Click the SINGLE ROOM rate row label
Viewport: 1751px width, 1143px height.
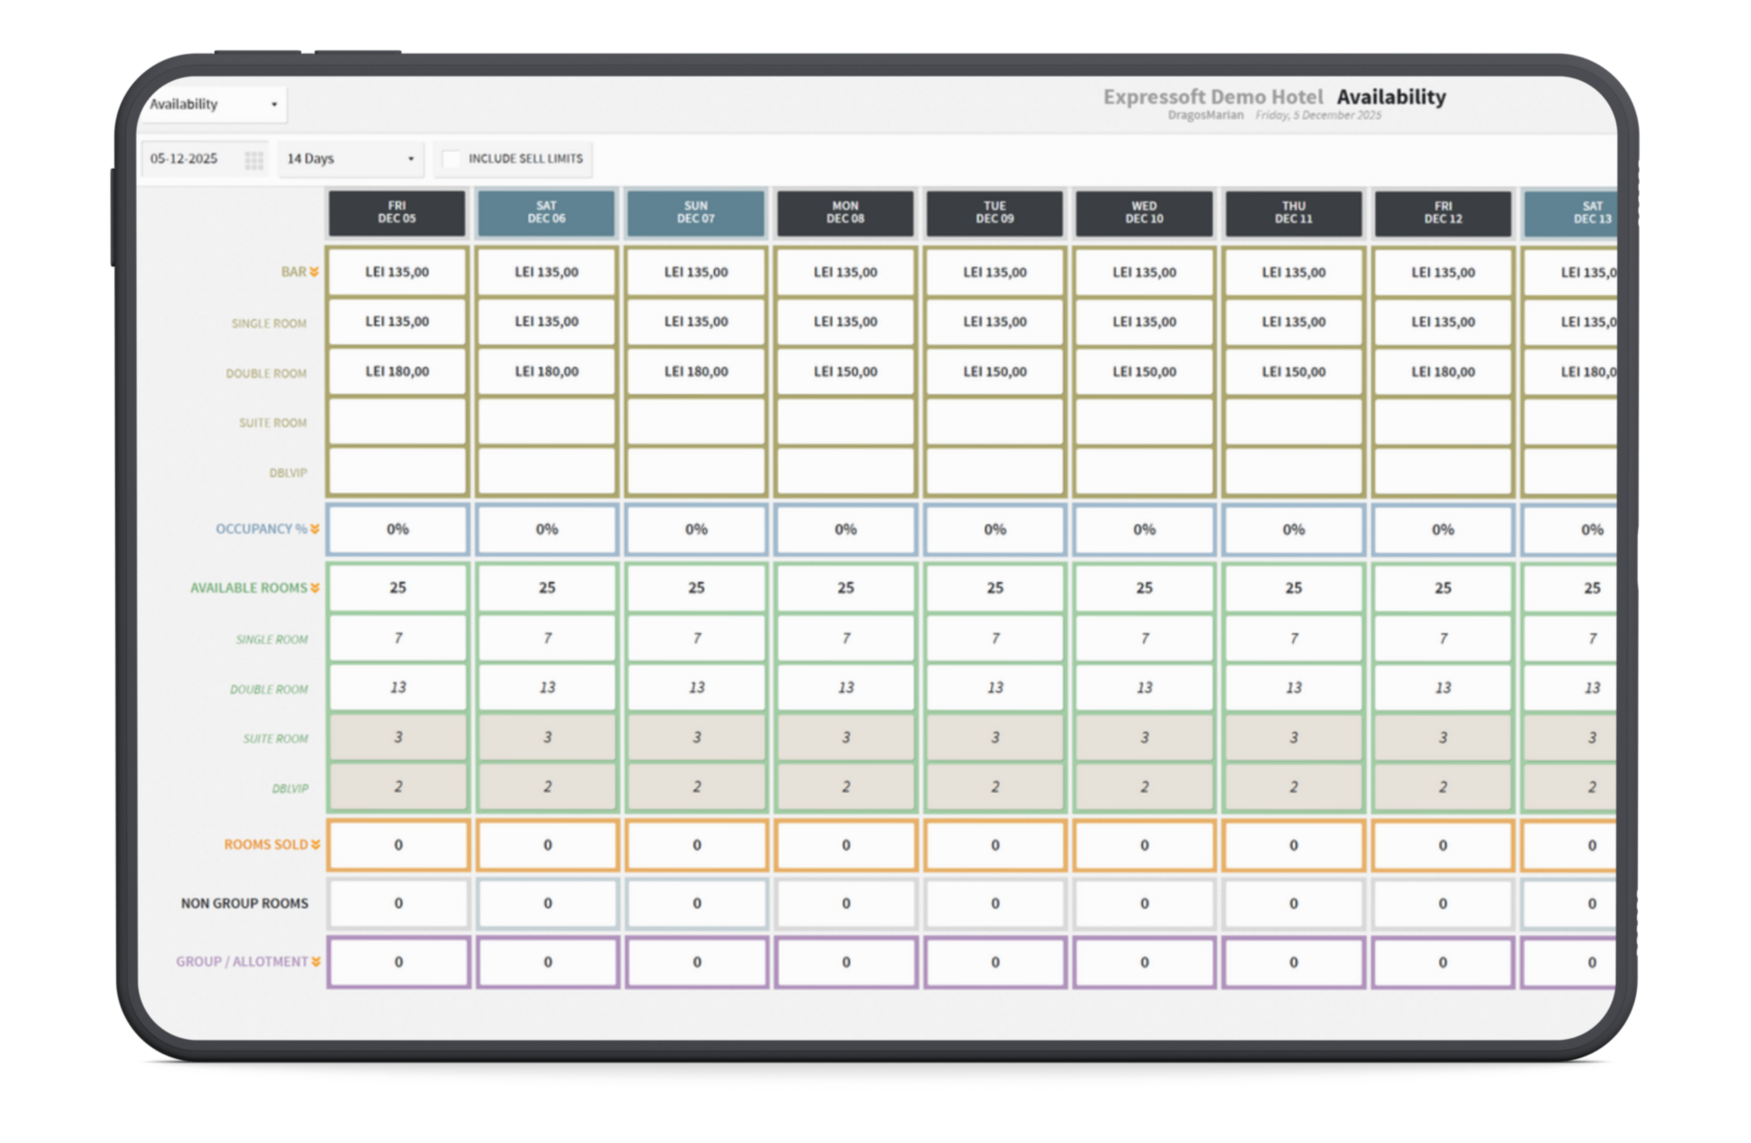268,322
